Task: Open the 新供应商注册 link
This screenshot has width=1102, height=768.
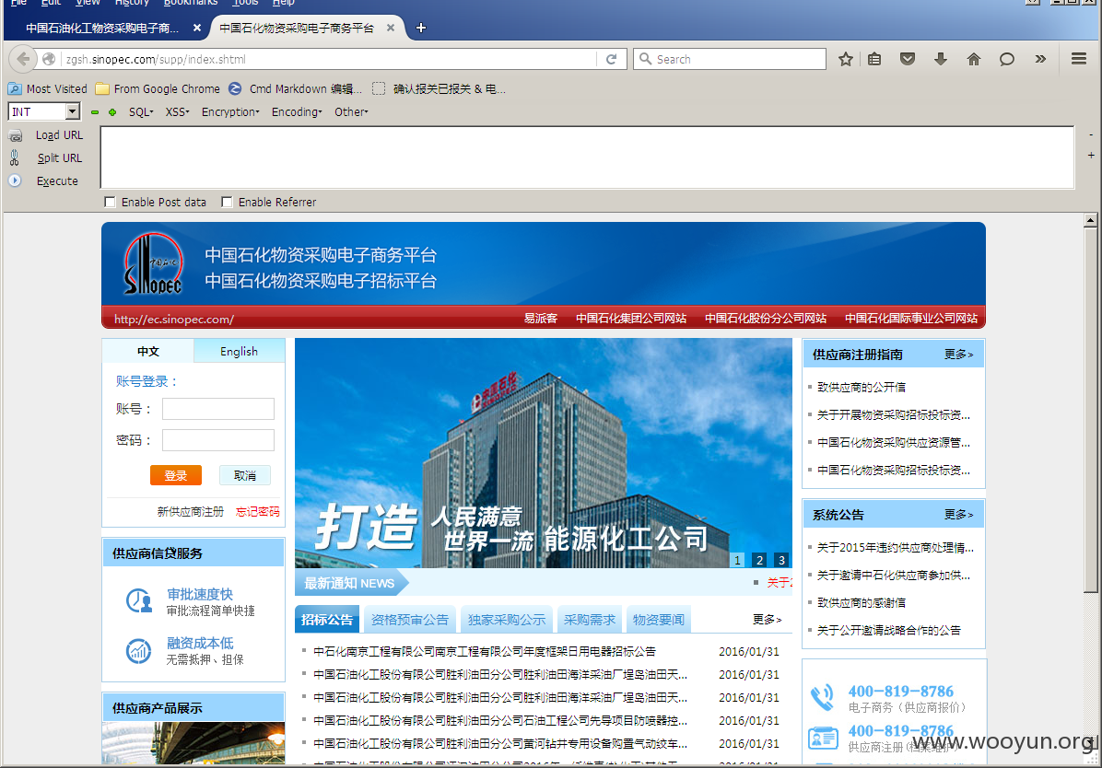Action: [191, 511]
